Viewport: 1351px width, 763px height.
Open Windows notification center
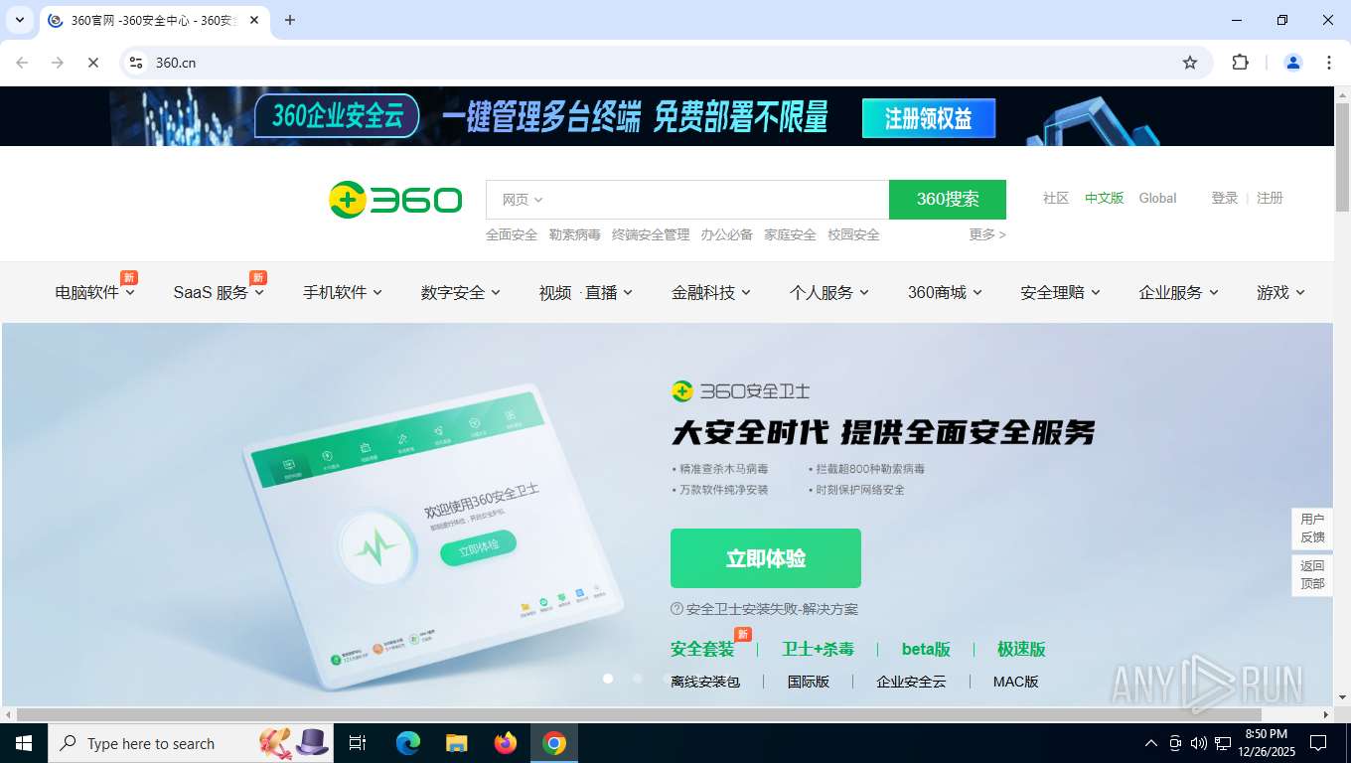click(1318, 743)
